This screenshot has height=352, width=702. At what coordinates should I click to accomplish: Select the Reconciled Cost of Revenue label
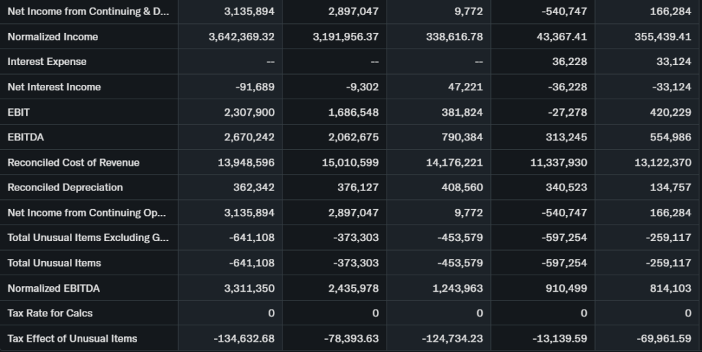point(73,162)
